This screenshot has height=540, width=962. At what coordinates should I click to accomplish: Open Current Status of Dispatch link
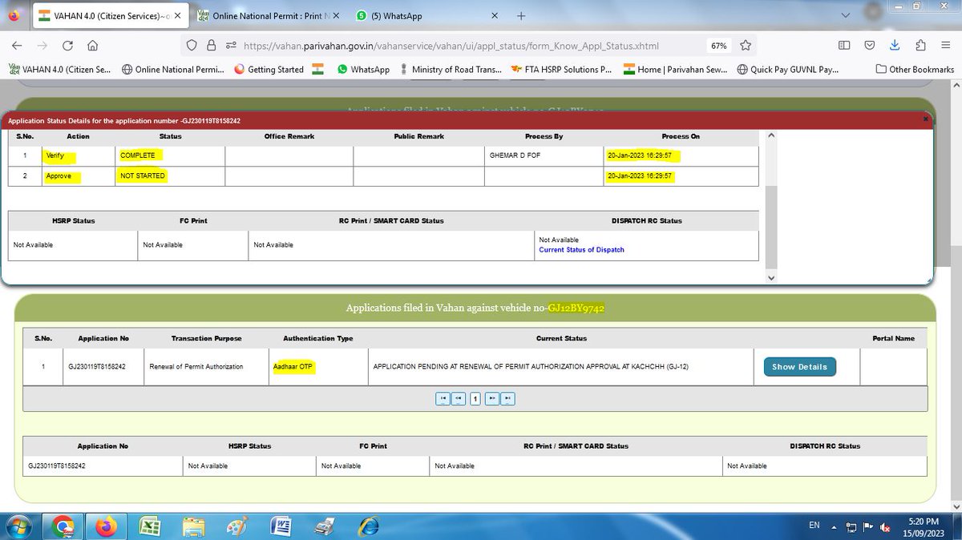581,250
